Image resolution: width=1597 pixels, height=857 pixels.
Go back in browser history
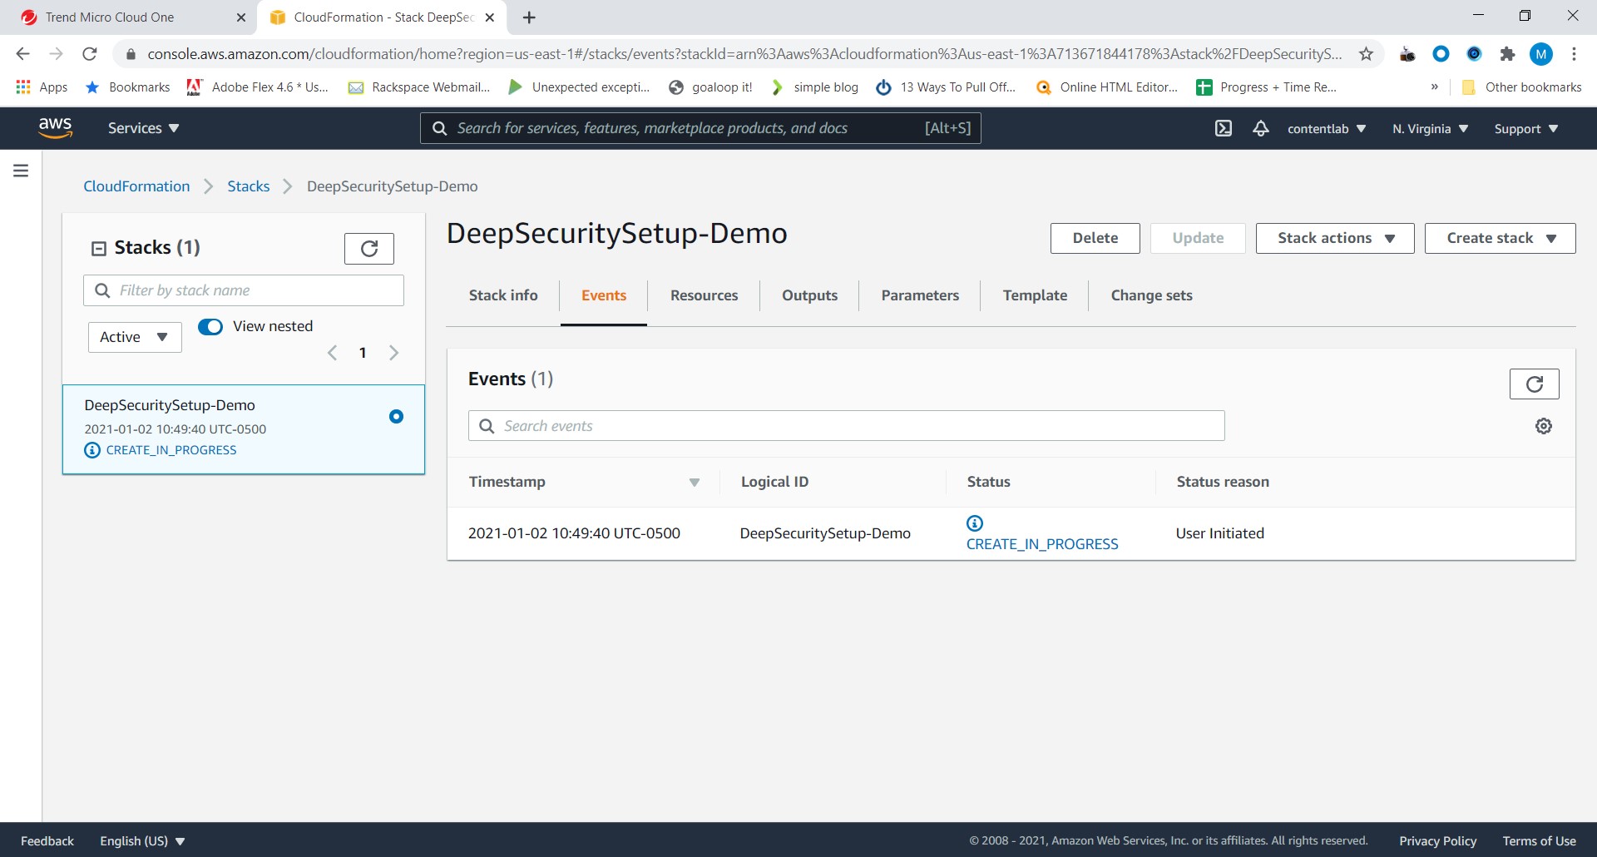point(22,54)
